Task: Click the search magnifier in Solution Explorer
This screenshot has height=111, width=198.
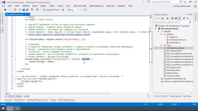Action: tap(190, 22)
